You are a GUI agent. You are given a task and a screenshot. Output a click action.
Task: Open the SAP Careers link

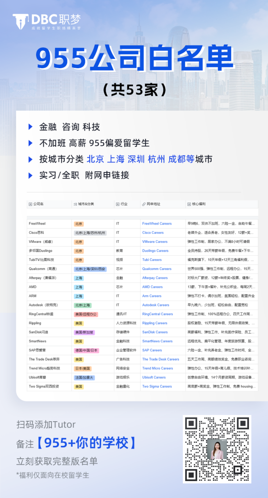pos(152,350)
